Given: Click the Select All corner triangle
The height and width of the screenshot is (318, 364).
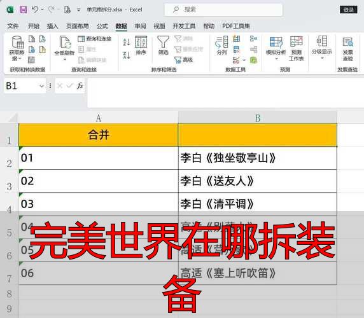Looking at the screenshot, I should (x=12, y=118).
